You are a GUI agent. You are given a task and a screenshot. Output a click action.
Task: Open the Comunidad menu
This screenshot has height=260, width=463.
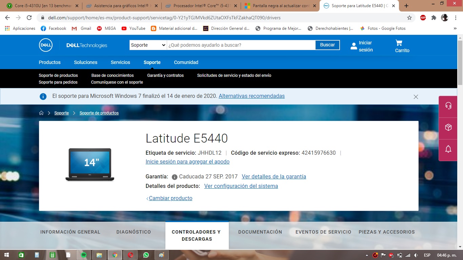click(186, 62)
